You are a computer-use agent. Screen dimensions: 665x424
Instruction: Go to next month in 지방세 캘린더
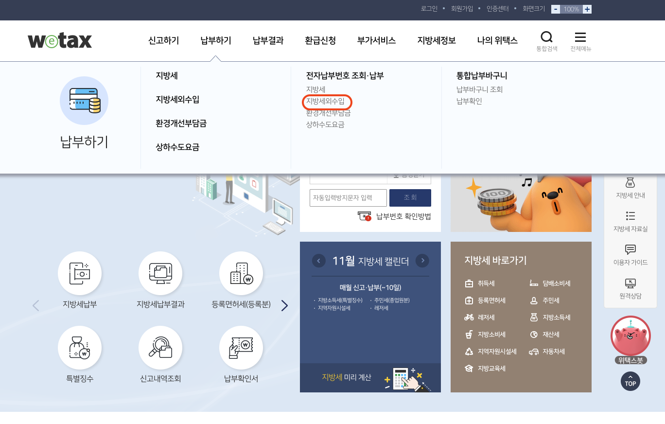click(x=422, y=261)
